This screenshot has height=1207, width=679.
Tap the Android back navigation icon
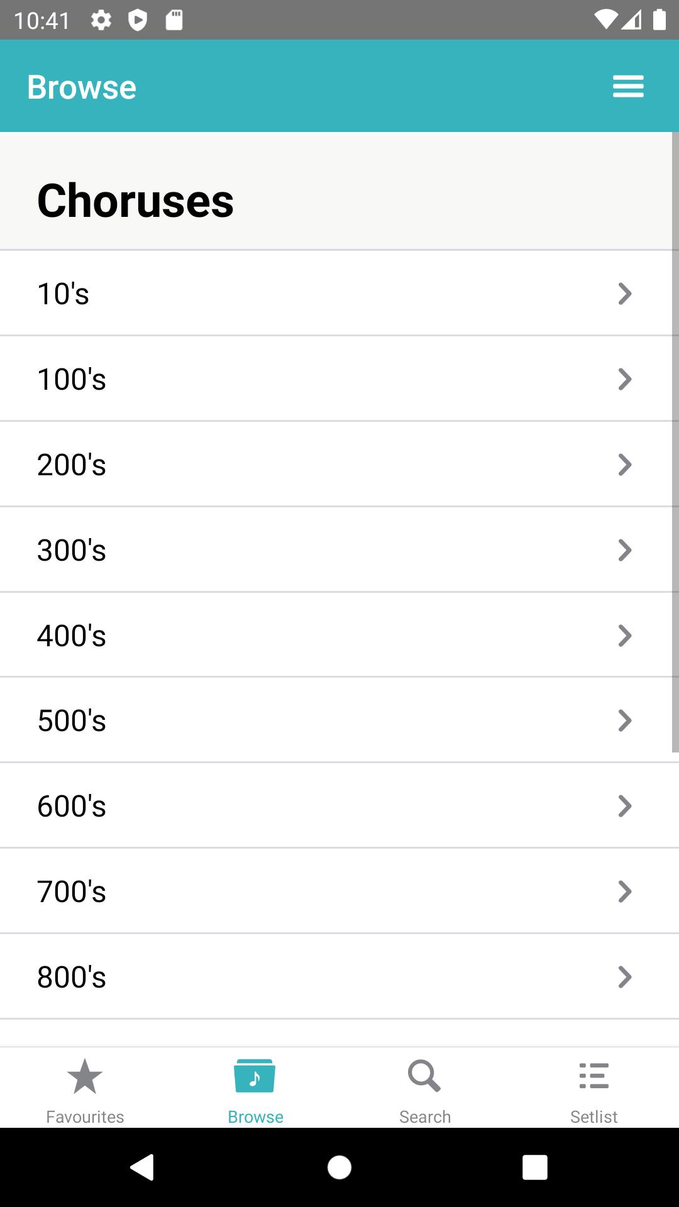[142, 1167]
